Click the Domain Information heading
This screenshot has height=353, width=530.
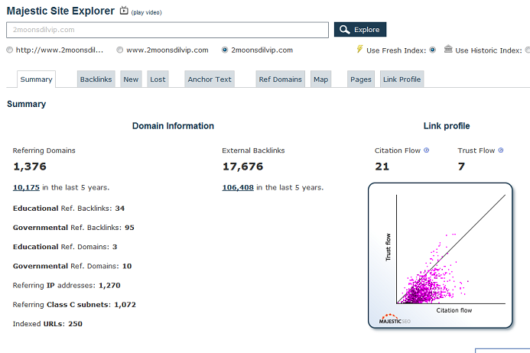173,126
